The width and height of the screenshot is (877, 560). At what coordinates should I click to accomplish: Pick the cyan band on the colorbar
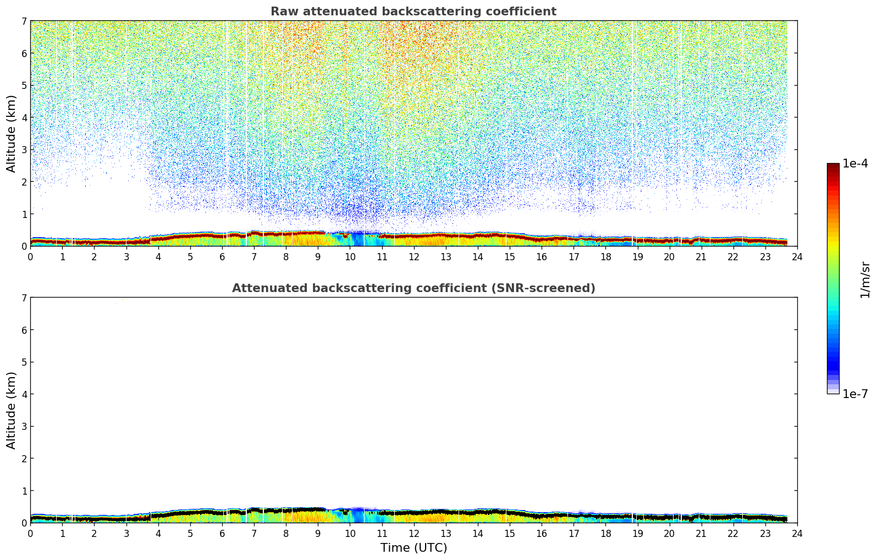[x=833, y=313]
